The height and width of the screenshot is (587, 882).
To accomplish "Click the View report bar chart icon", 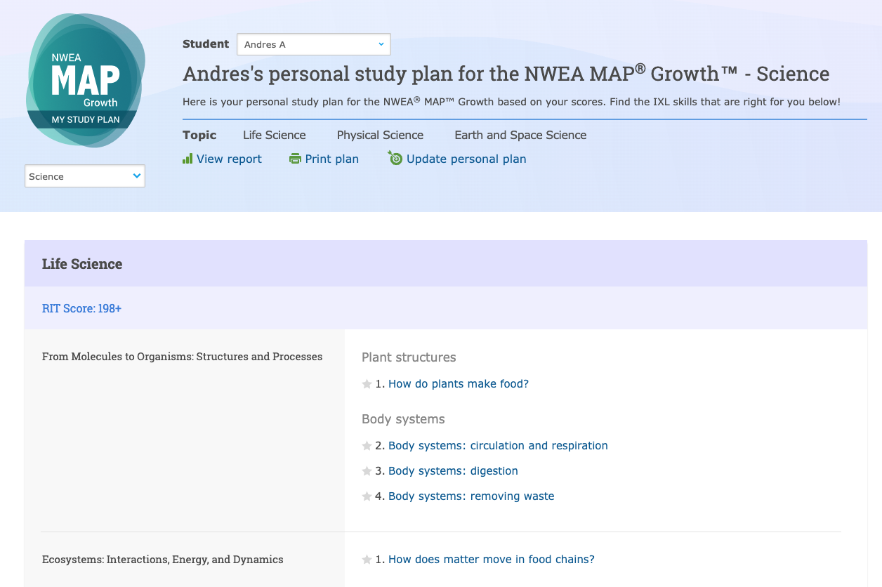I will (x=187, y=159).
